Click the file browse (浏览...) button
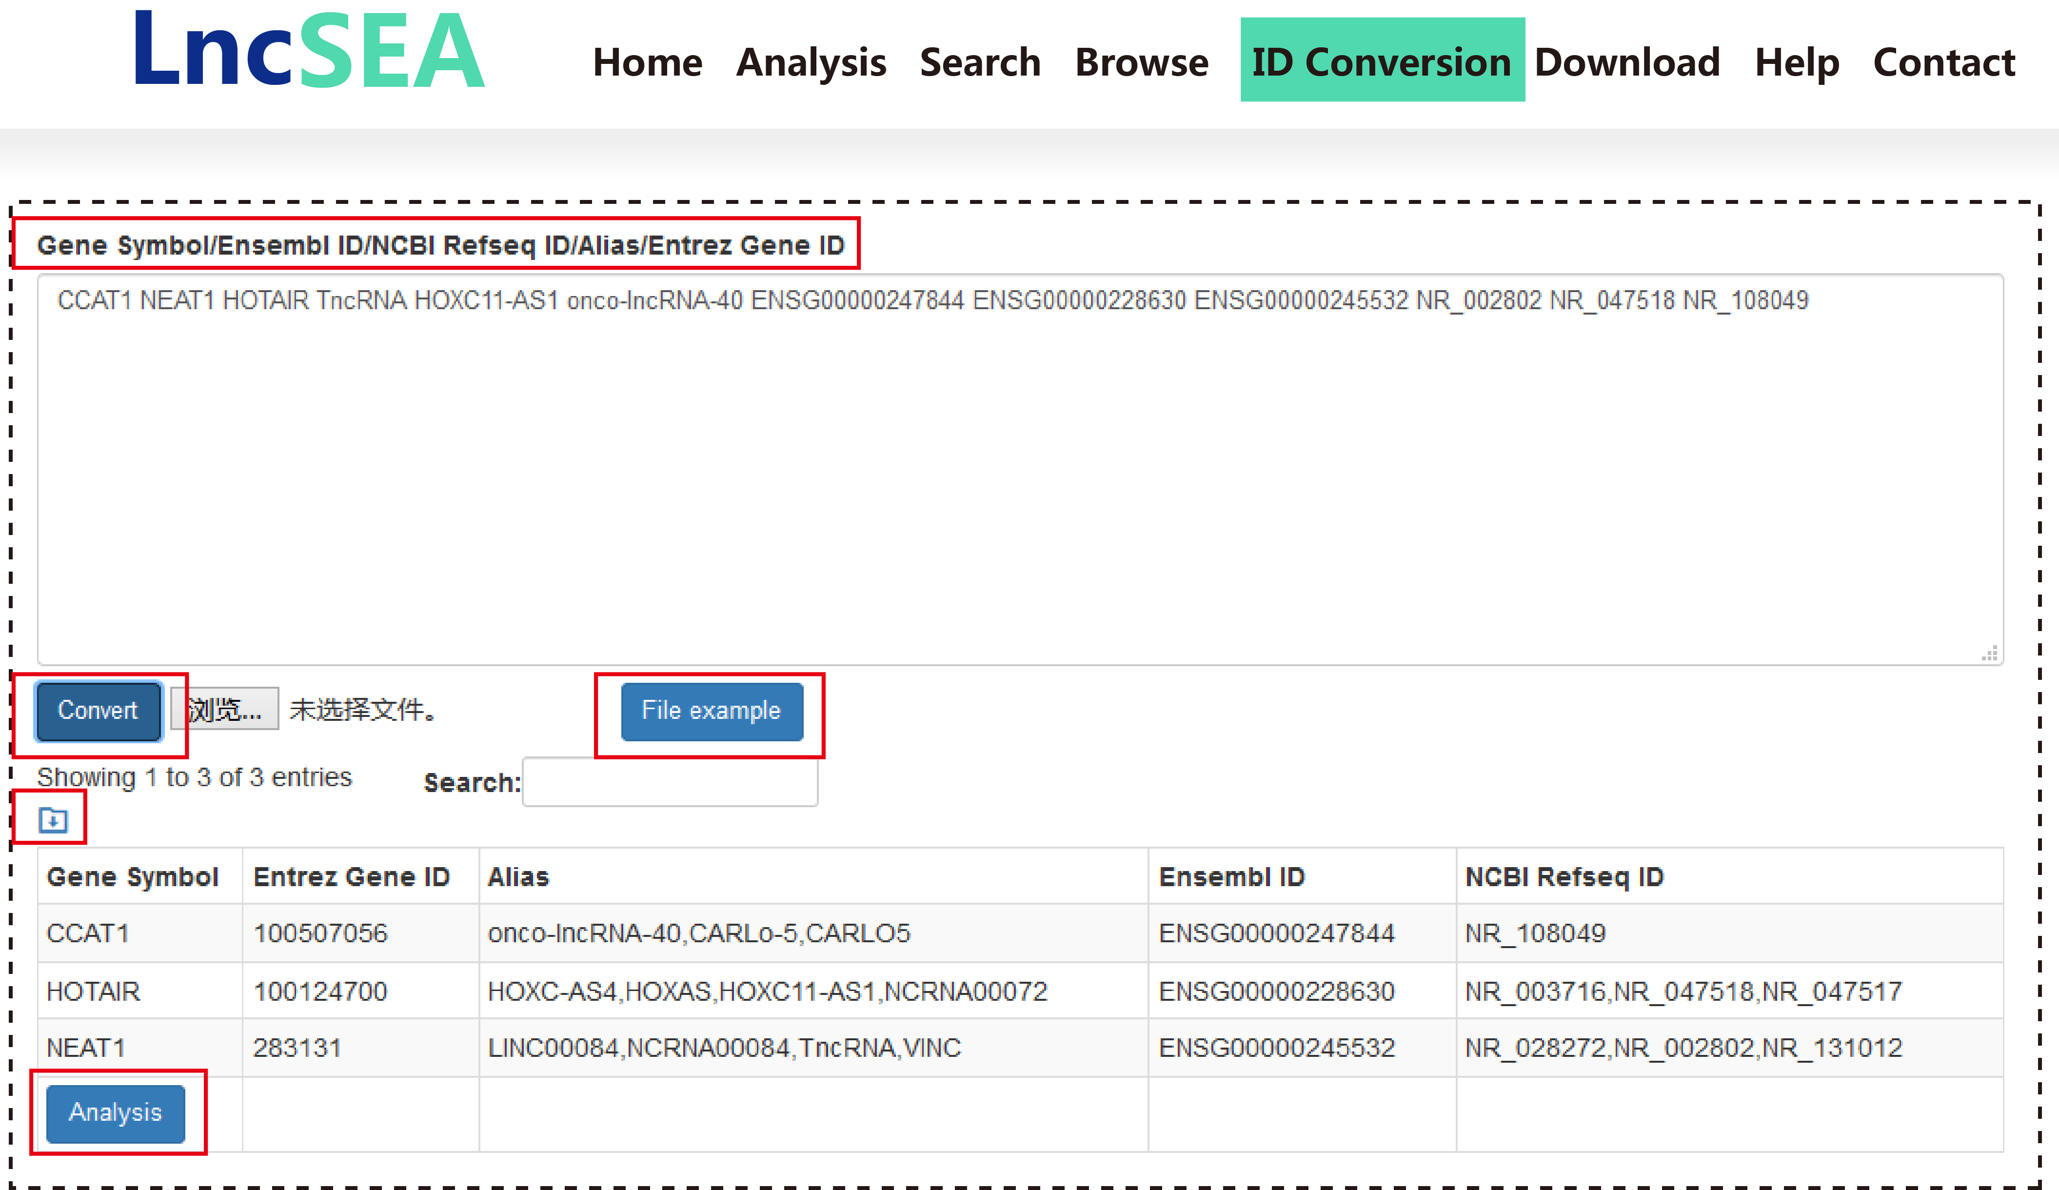The height and width of the screenshot is (1190, 2059). tap(225, 709)
